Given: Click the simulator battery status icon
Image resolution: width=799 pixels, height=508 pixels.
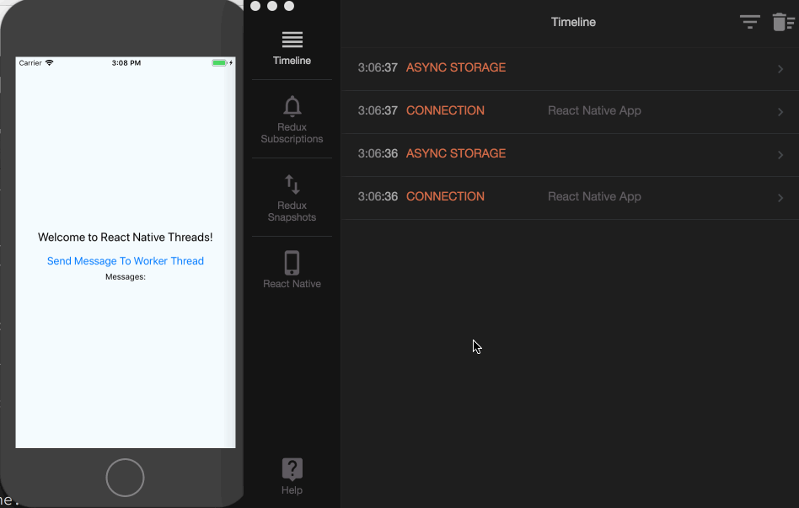Looking at the screenshot, I should 221,63.
